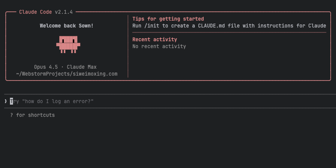Click the "Welcome back Sown!" greeting
The image size is (336, 168).
tap(67, 26)
